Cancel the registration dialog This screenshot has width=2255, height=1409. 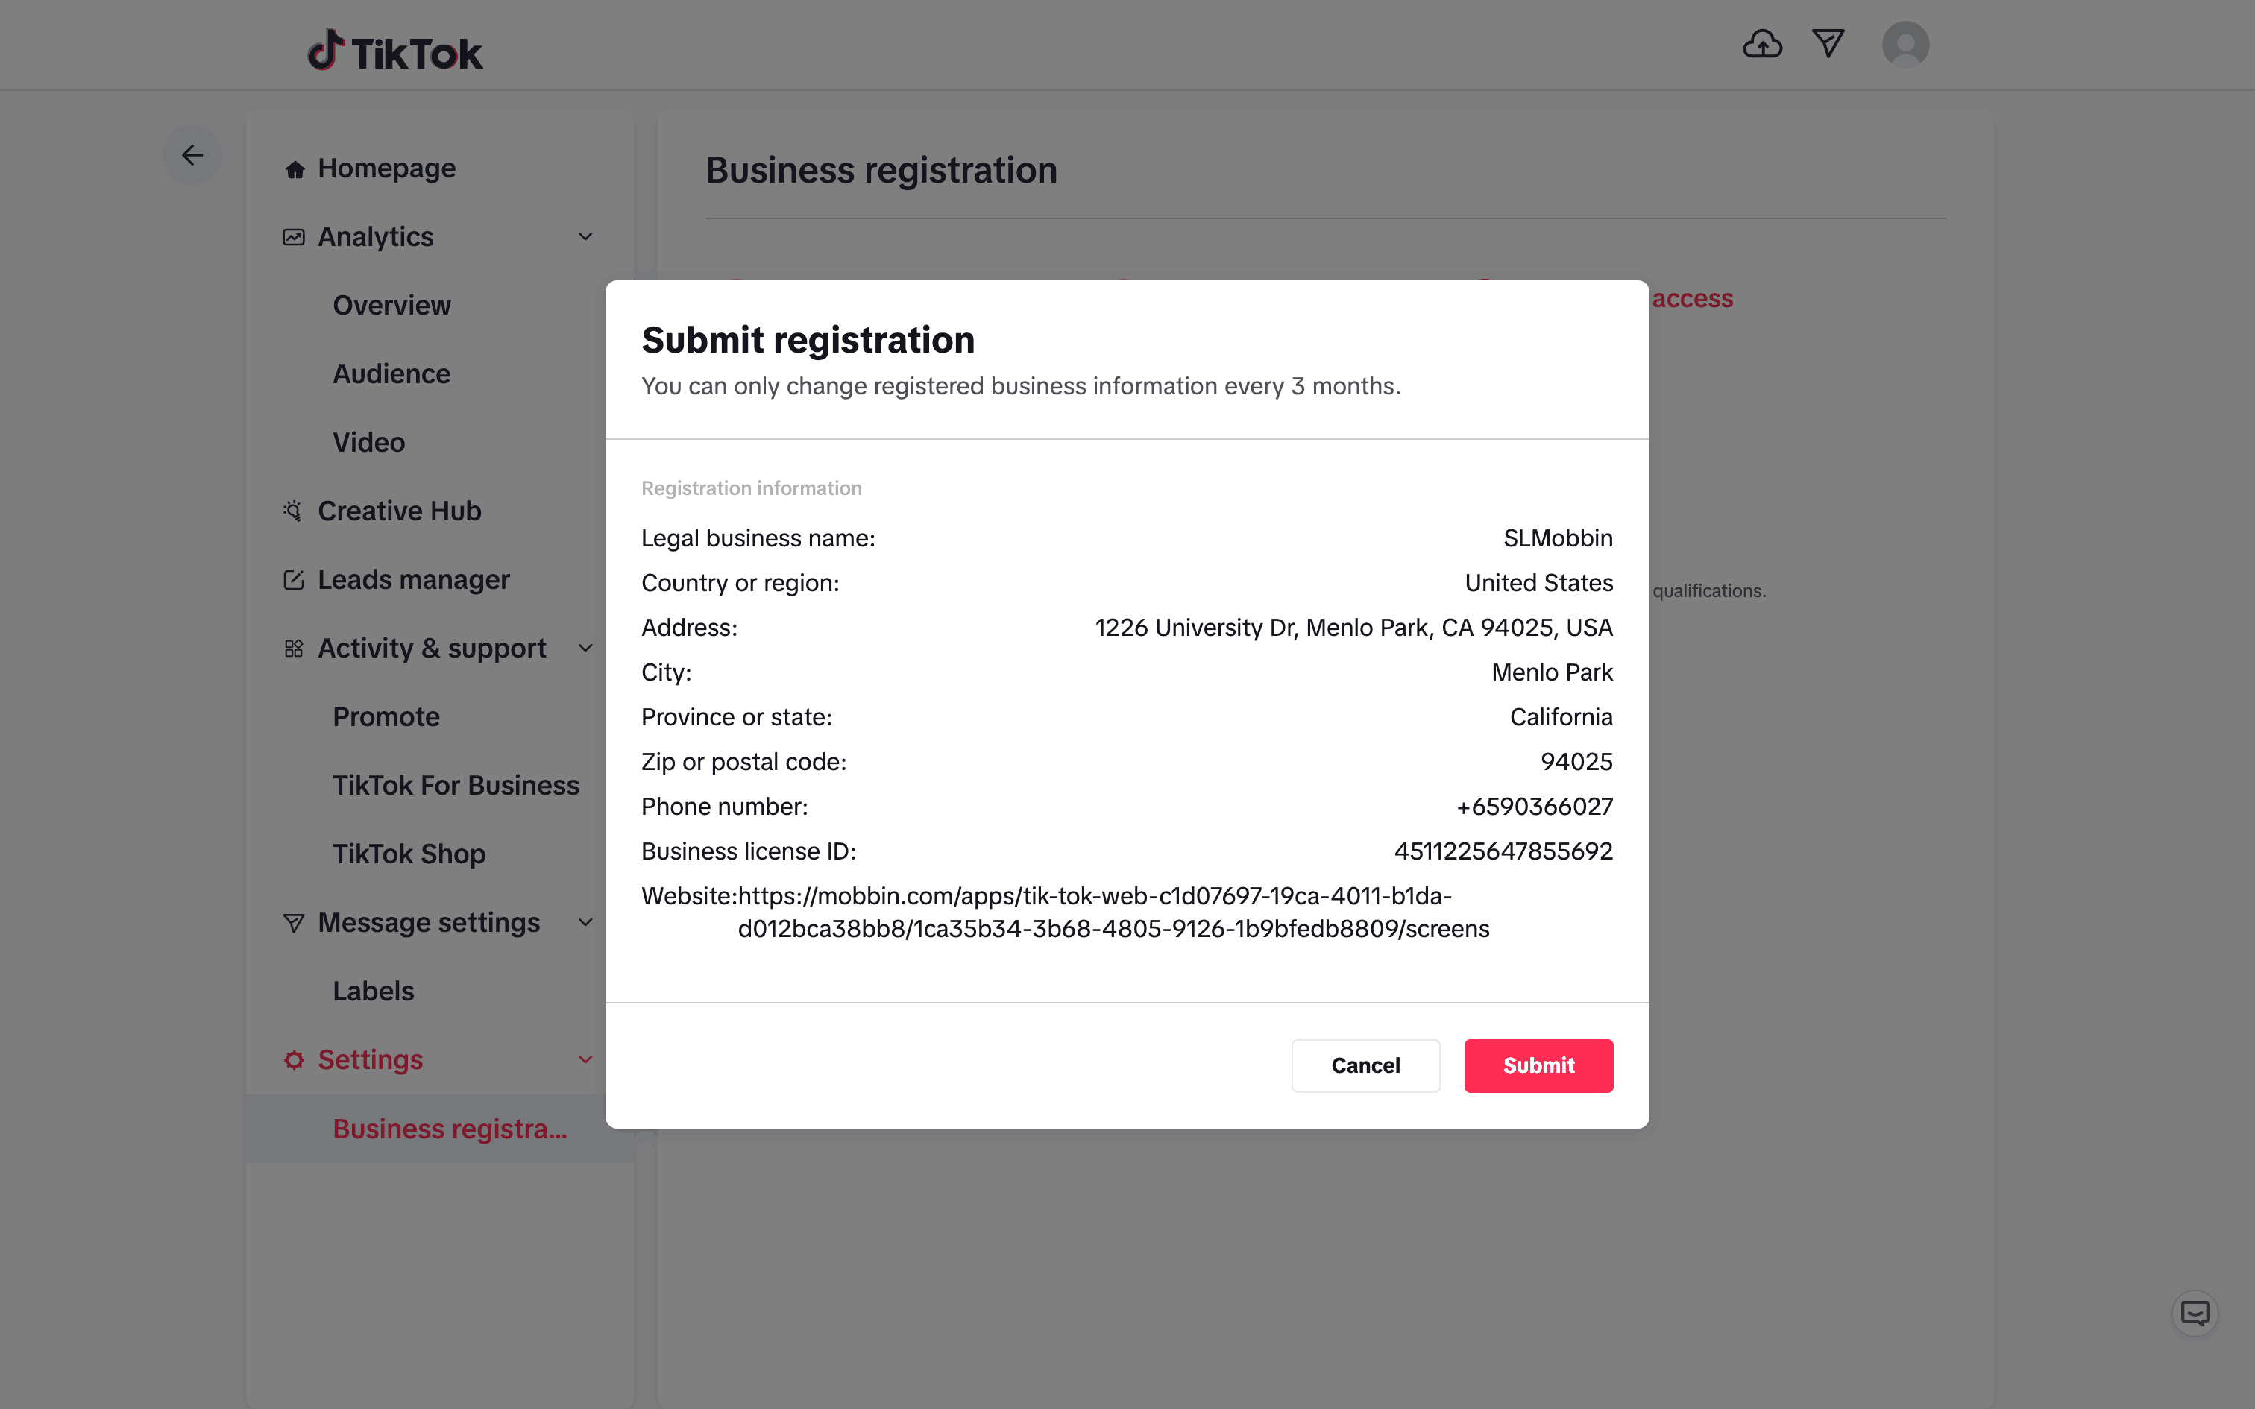[1365, 1065]
